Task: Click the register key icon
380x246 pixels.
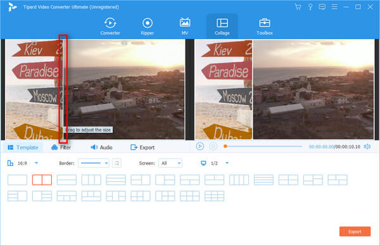Action: coord(310,7)
